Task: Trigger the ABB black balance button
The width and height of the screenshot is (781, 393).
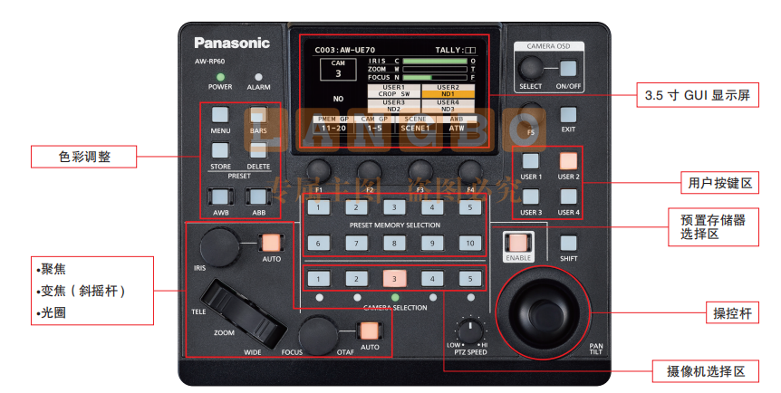Action: [x=258, y=196]
